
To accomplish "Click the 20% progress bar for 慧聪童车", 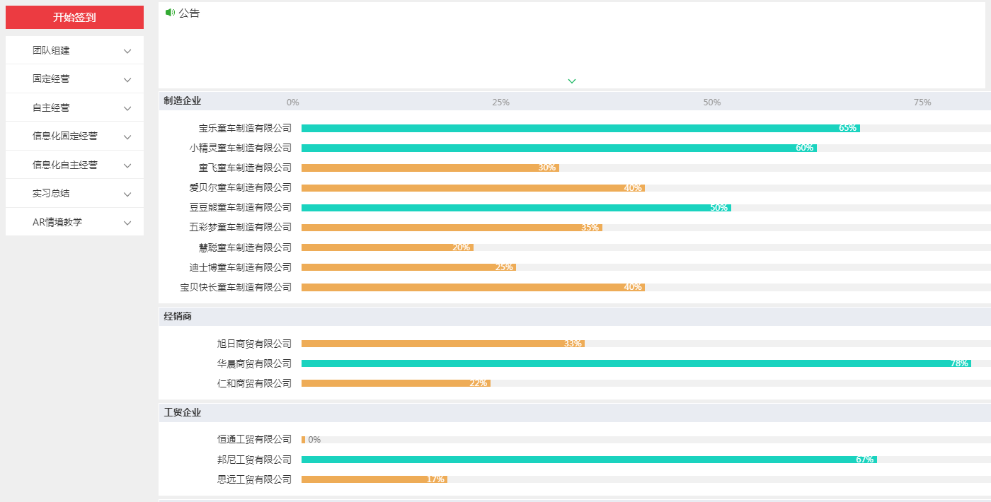I will click(x=387, y=247).
